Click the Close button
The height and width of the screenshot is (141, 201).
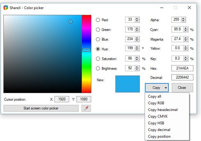tap(182, 87)
